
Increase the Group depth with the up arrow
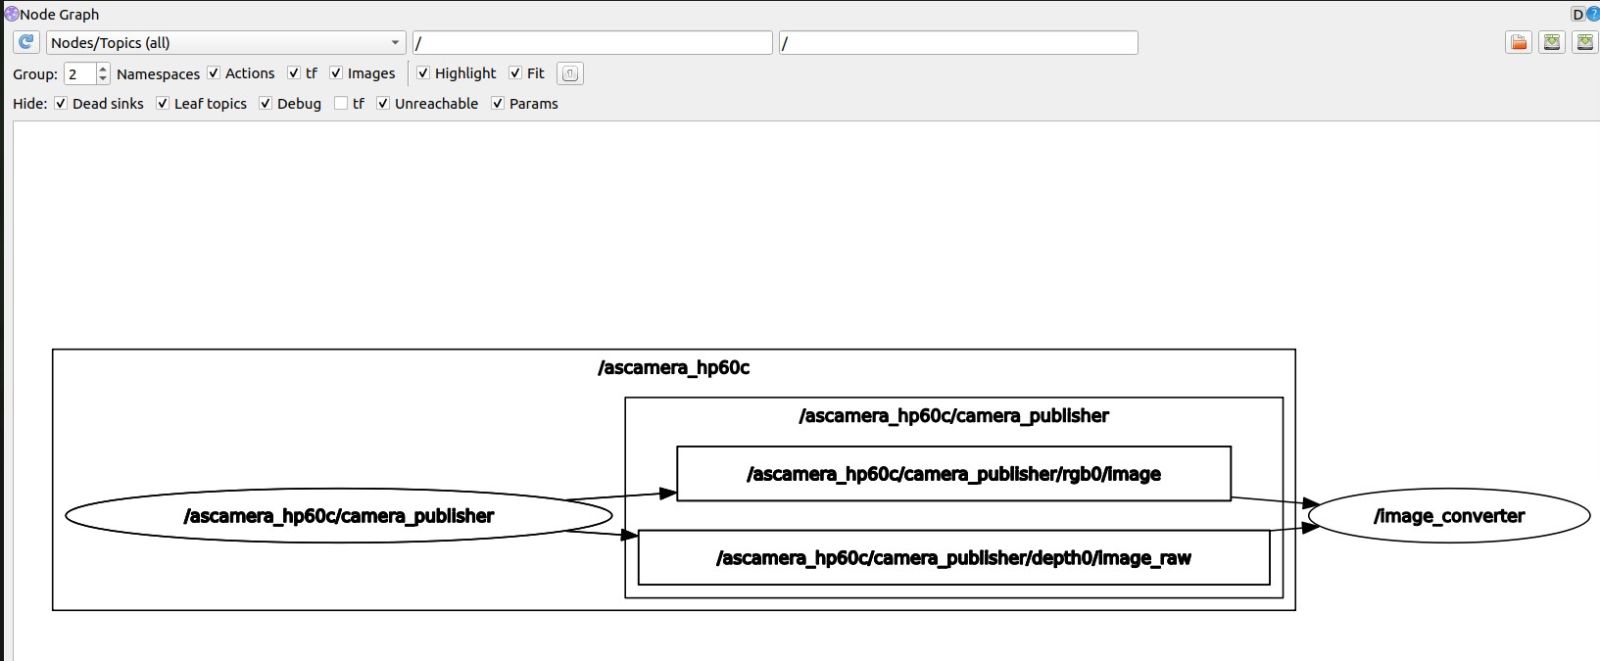coord(103,69)
